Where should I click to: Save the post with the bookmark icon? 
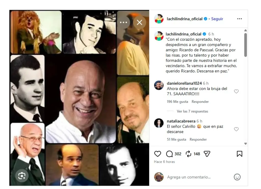[239, 154]
